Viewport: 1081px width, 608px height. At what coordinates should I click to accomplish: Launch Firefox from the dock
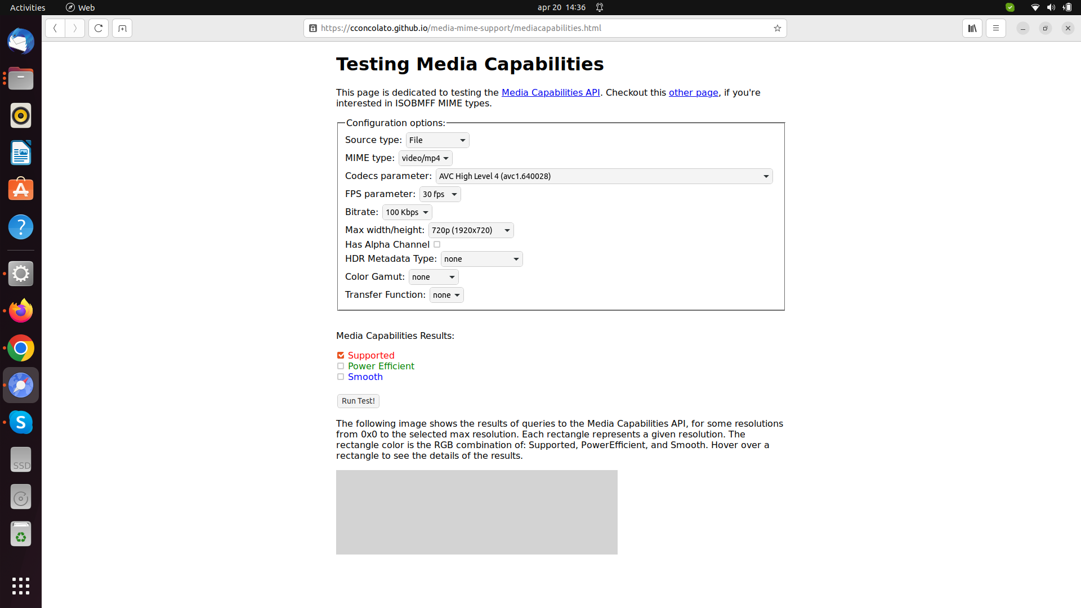pos(20,310)
